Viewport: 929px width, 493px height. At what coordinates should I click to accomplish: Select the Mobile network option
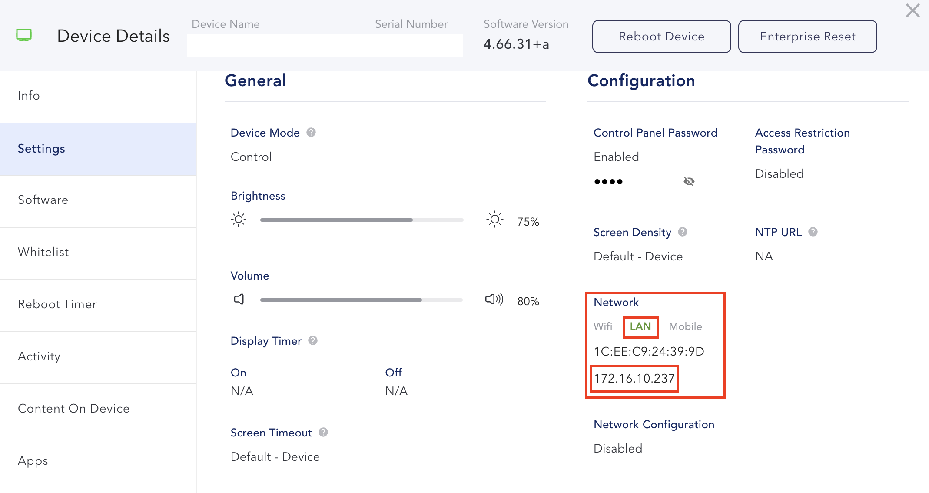pos(686,326)
